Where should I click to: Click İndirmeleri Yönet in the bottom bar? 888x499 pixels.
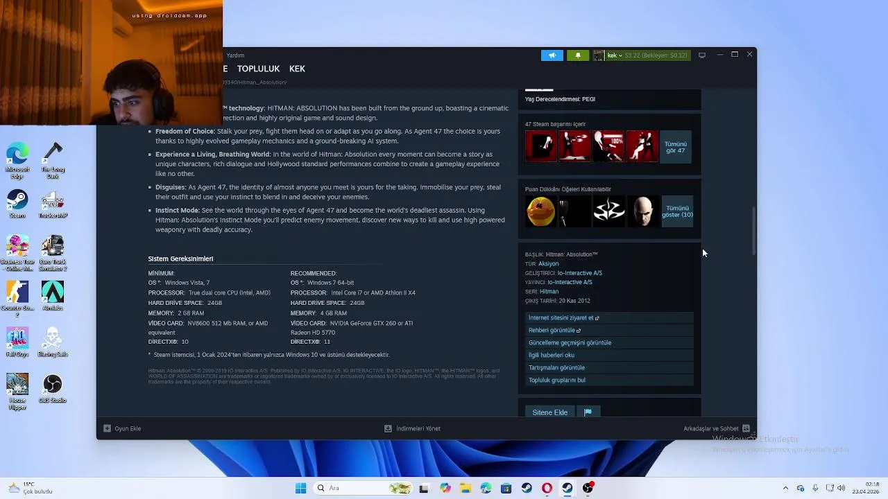point(418,428)
